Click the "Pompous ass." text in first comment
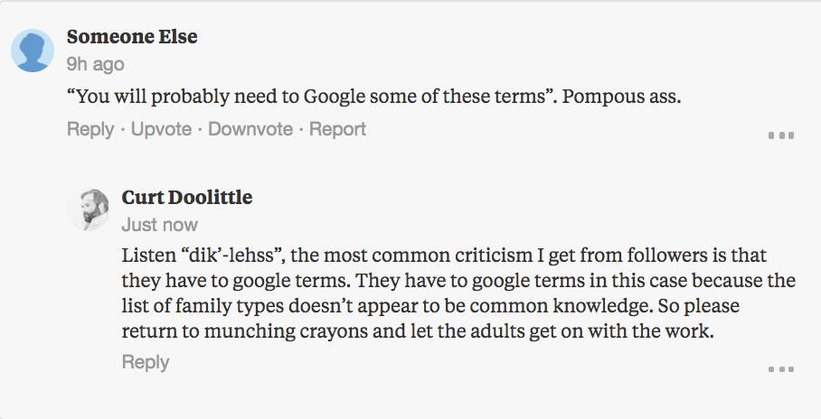This screenshot has height=419, width=821. (x=621, y=97)
